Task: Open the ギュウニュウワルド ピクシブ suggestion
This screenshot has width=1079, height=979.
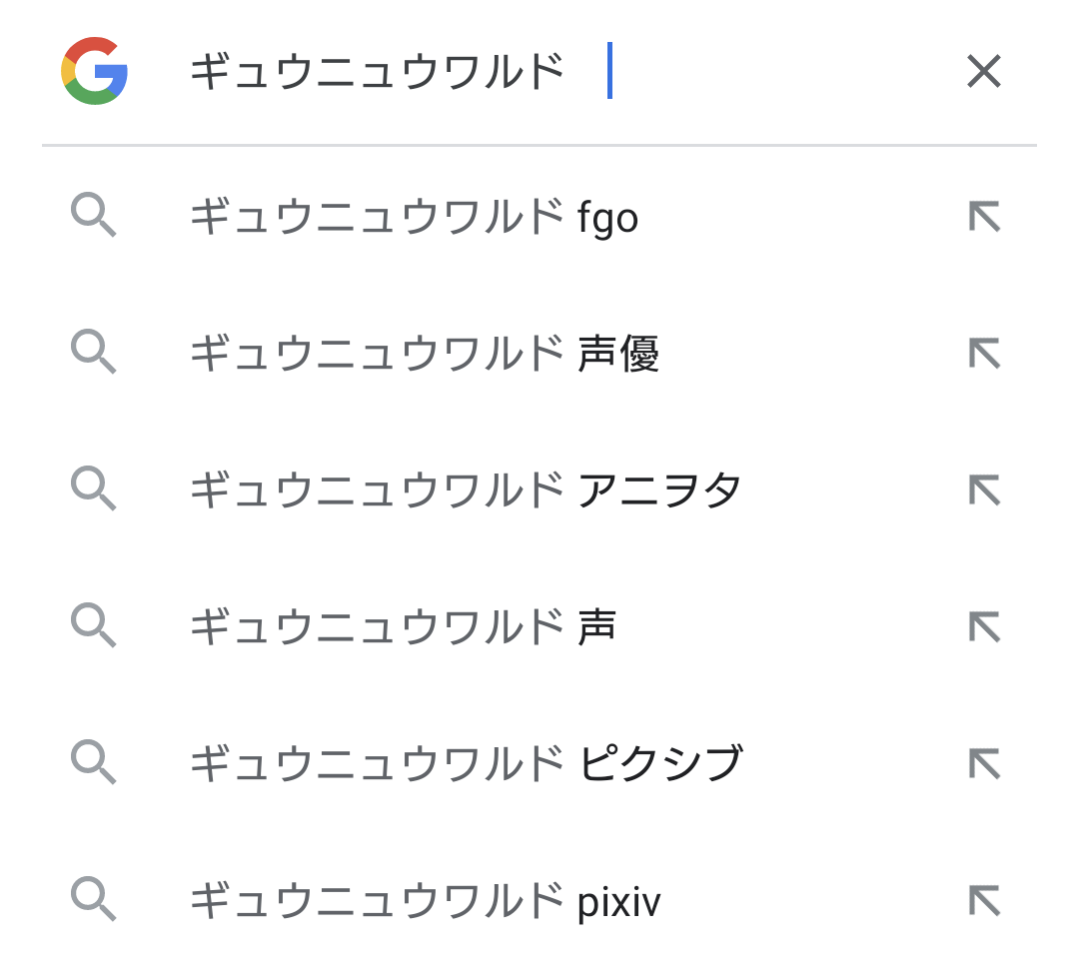Action: [466, 763]
